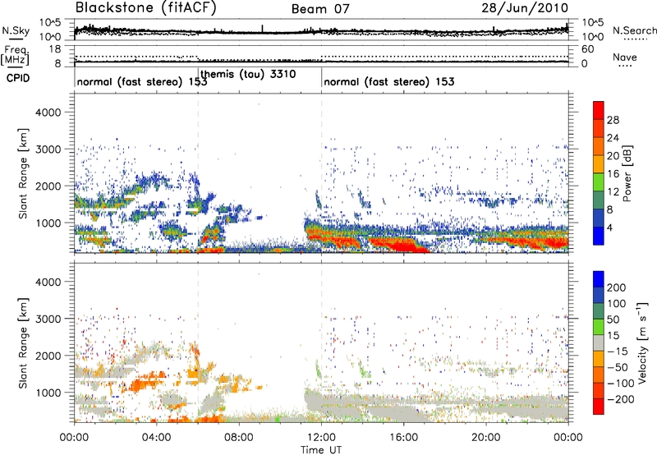Select the "Beam 07" header text
657x455 pixels.
point(320,9)
